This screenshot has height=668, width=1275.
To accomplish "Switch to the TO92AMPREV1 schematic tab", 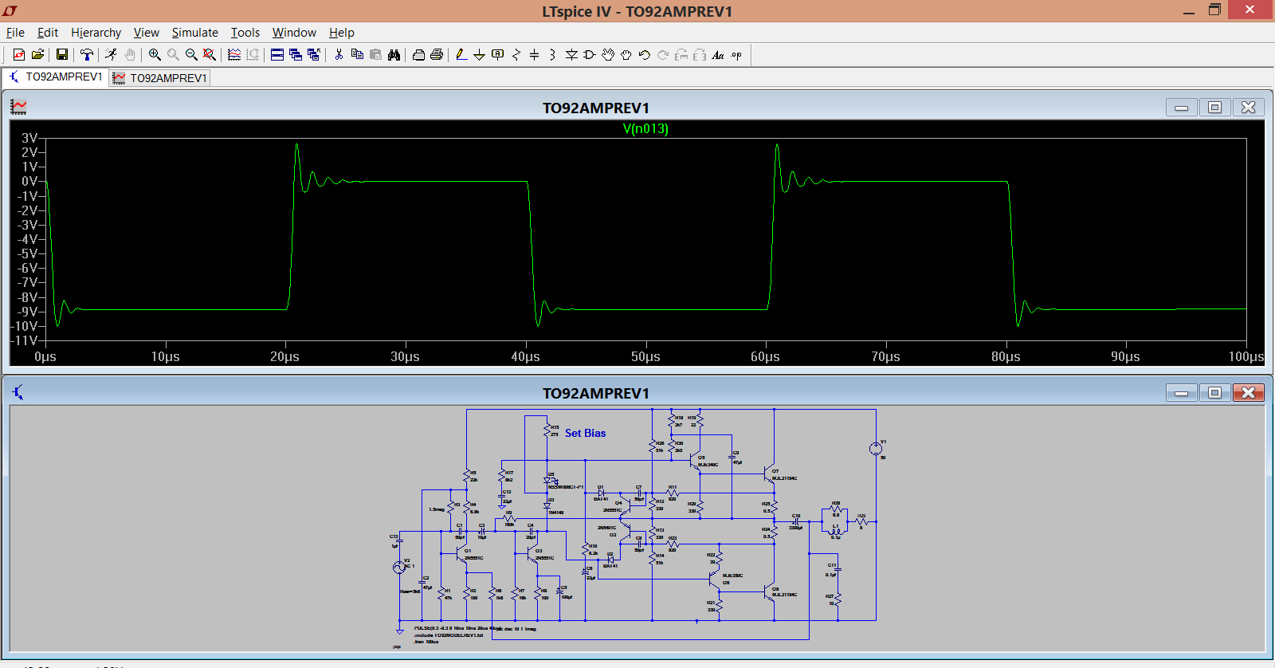I will point(55,77).
